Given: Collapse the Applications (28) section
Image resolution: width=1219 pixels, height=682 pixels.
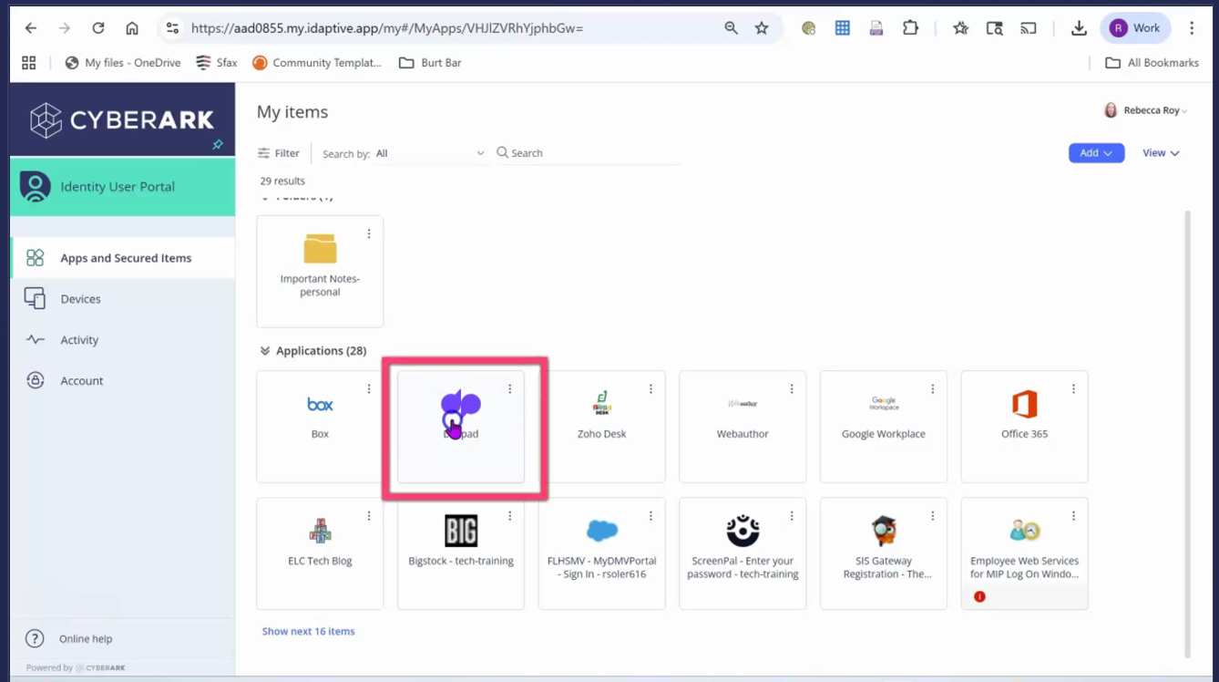Looking at the screenshot, I should coord(265,351).
